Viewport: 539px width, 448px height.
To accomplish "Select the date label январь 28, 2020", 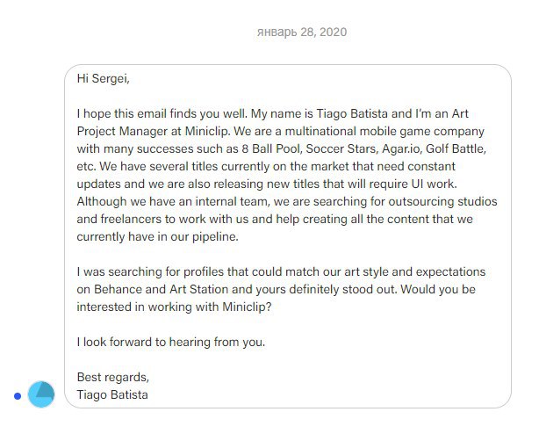I will (x=302, y=32).
